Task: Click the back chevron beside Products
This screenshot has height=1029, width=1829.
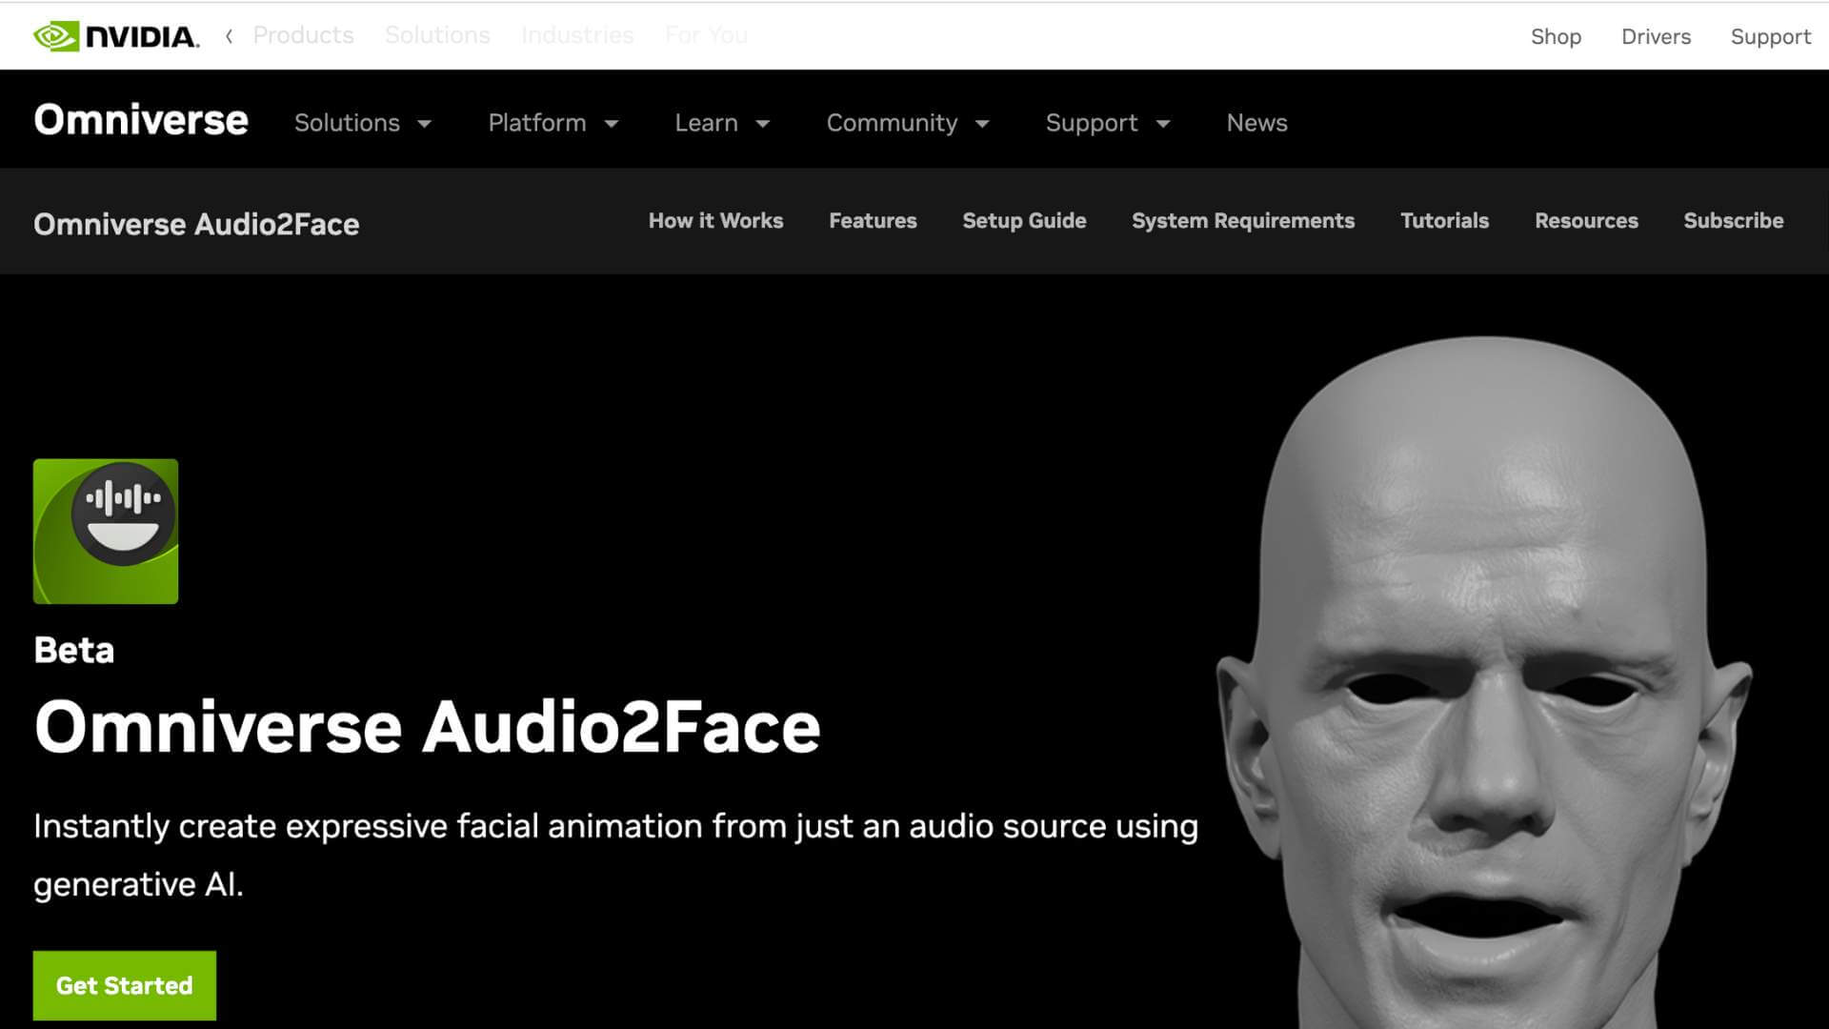Action: click(229, 36)
